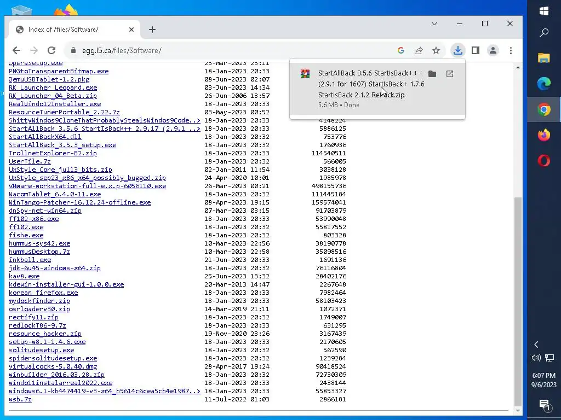Reload the current page
The width and height of the screenshot is (561, 420).
51,50
